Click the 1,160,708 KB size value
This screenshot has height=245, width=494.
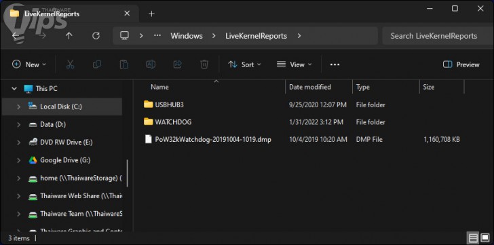coord(442,139)
